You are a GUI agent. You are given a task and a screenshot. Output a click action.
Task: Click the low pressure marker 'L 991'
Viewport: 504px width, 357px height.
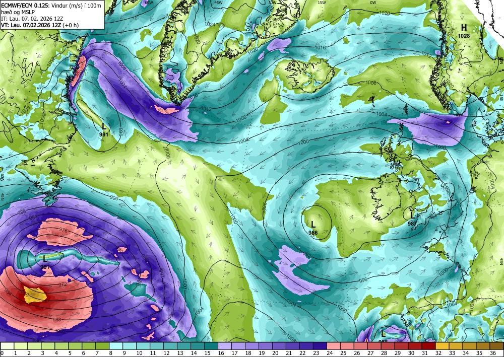click(x=103, y=130)
